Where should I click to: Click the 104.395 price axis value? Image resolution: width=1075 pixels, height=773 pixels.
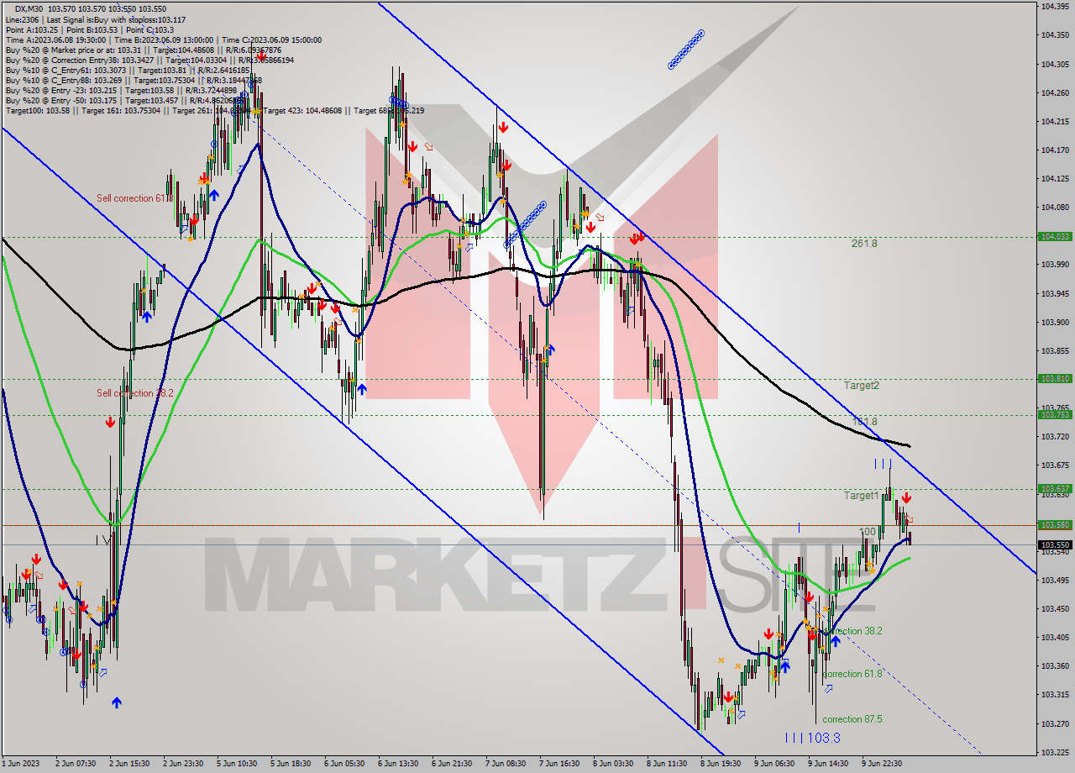pos(1055,7)
